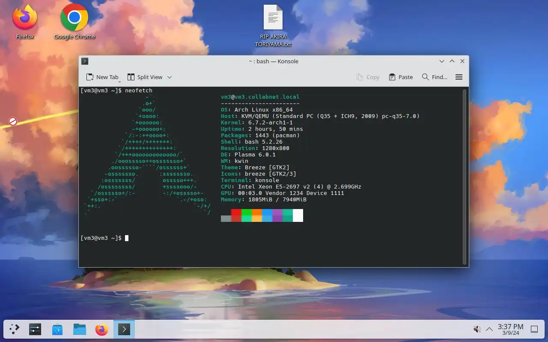Click the green color block in neofetch output
The height and width of the screenshot is (342, 548).
(x=247, y=215)
